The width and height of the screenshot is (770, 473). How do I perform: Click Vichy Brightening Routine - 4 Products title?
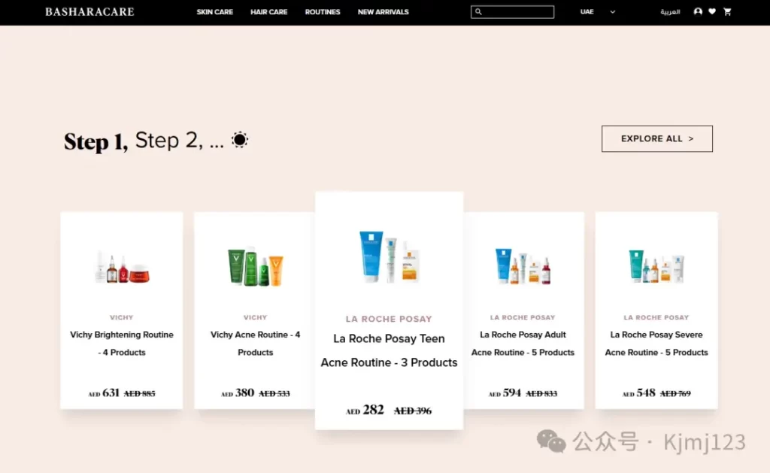tap(122, 344)
